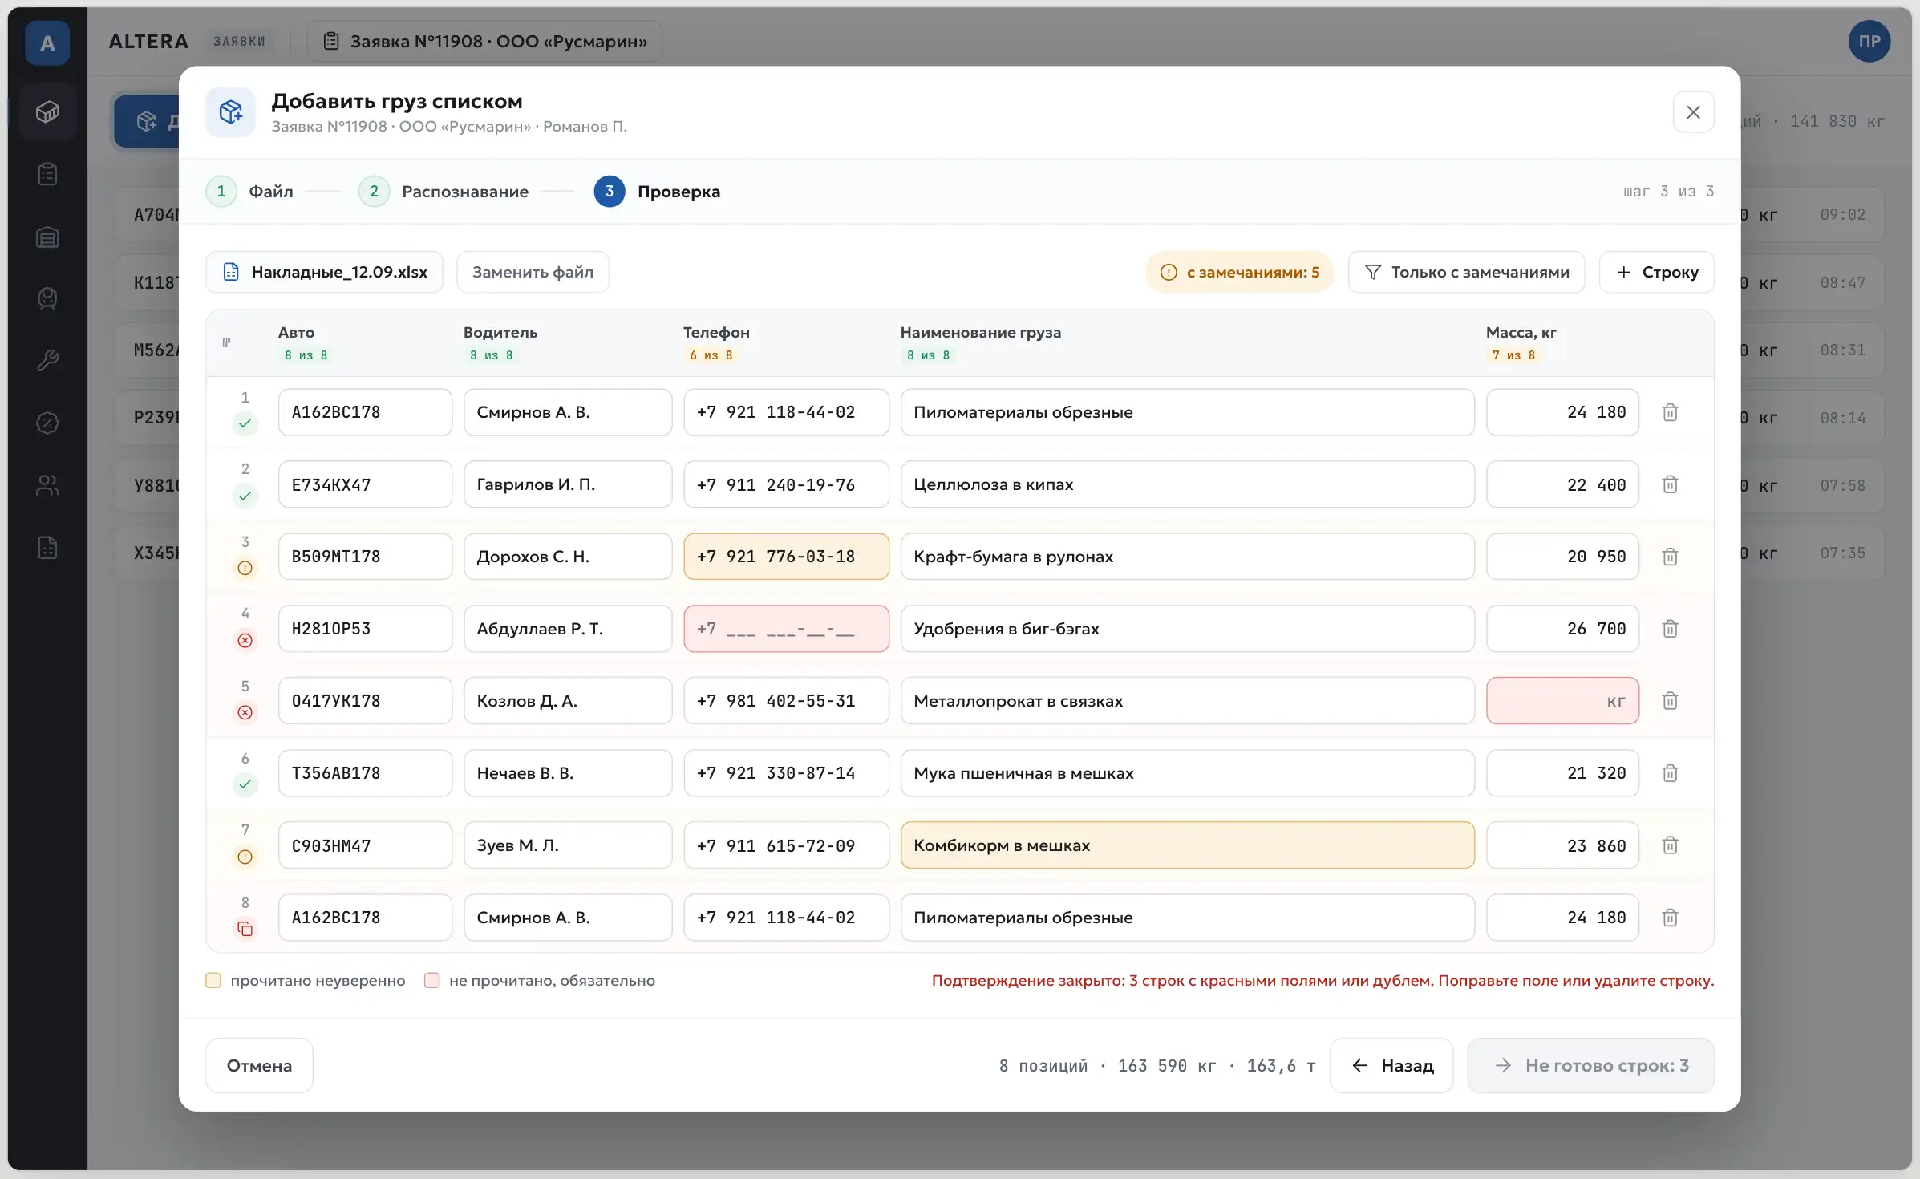This screenshot has height=1179, width=1920.
Task: Open the cargo box section in sidebar
Action: tap(47, 111)
